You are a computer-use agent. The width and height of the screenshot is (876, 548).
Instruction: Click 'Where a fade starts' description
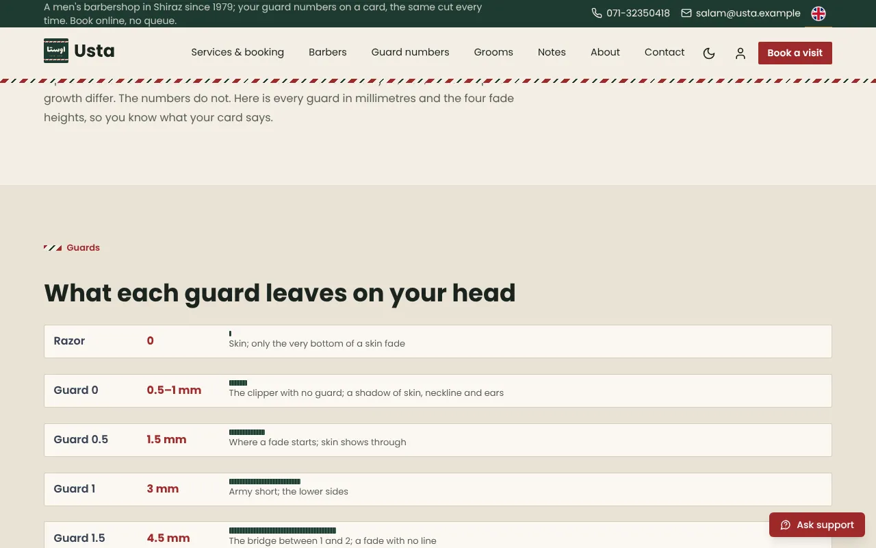coord(318,443)
